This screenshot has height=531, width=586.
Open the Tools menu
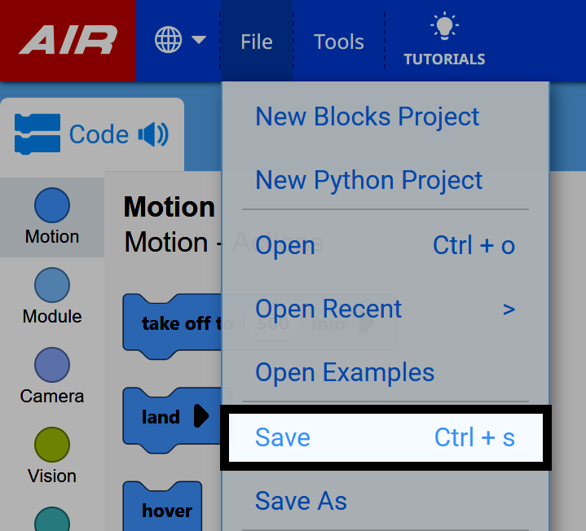(x=339, y=42)
